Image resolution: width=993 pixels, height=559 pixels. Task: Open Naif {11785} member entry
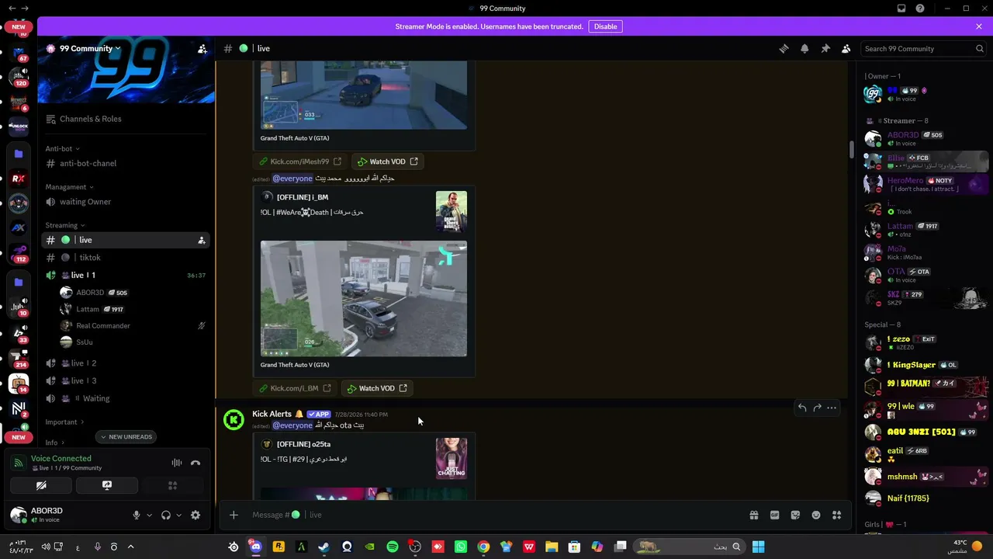click(x=926, y=498)
